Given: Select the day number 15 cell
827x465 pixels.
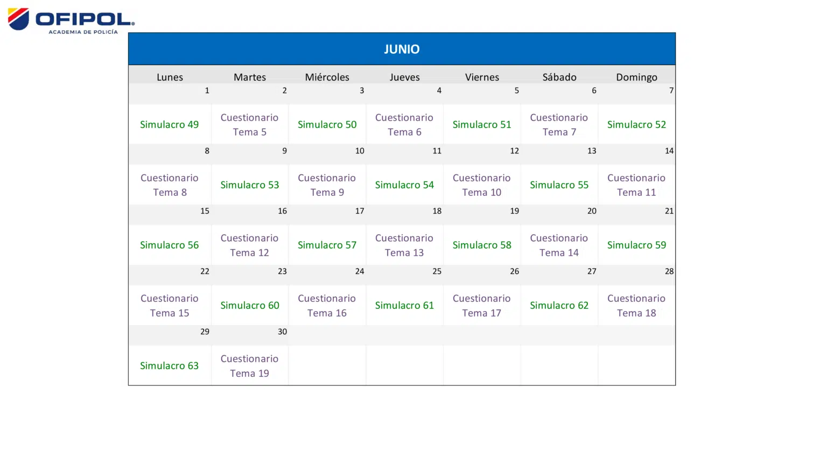Looking at the screenshot, I should 205,211.
